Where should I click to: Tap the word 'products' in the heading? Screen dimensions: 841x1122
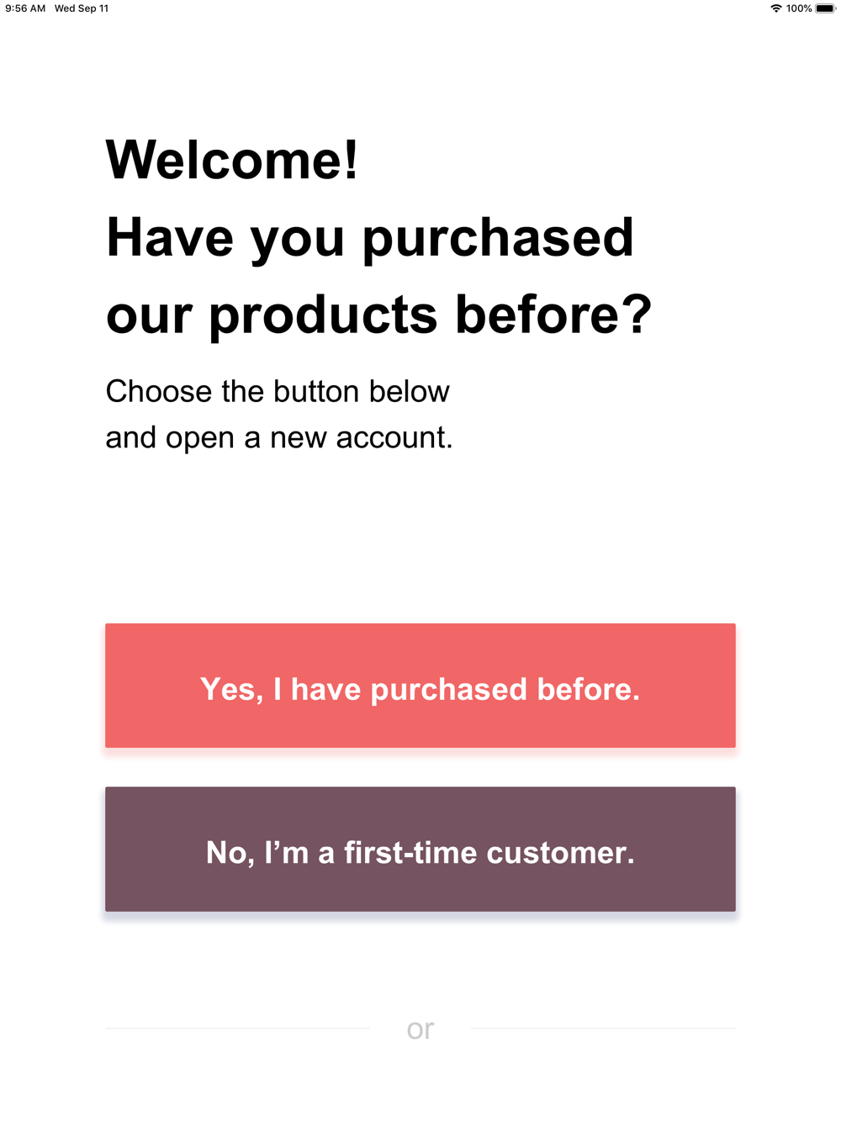(324, 316)
